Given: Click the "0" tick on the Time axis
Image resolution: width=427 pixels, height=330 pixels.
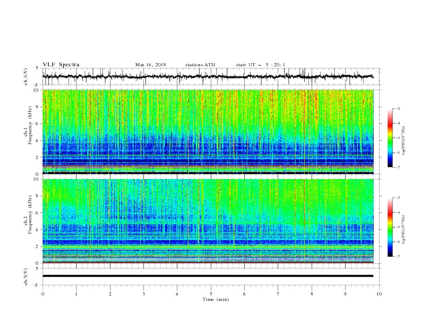Looking at the screenshot, I should click(x=43, y=294).
